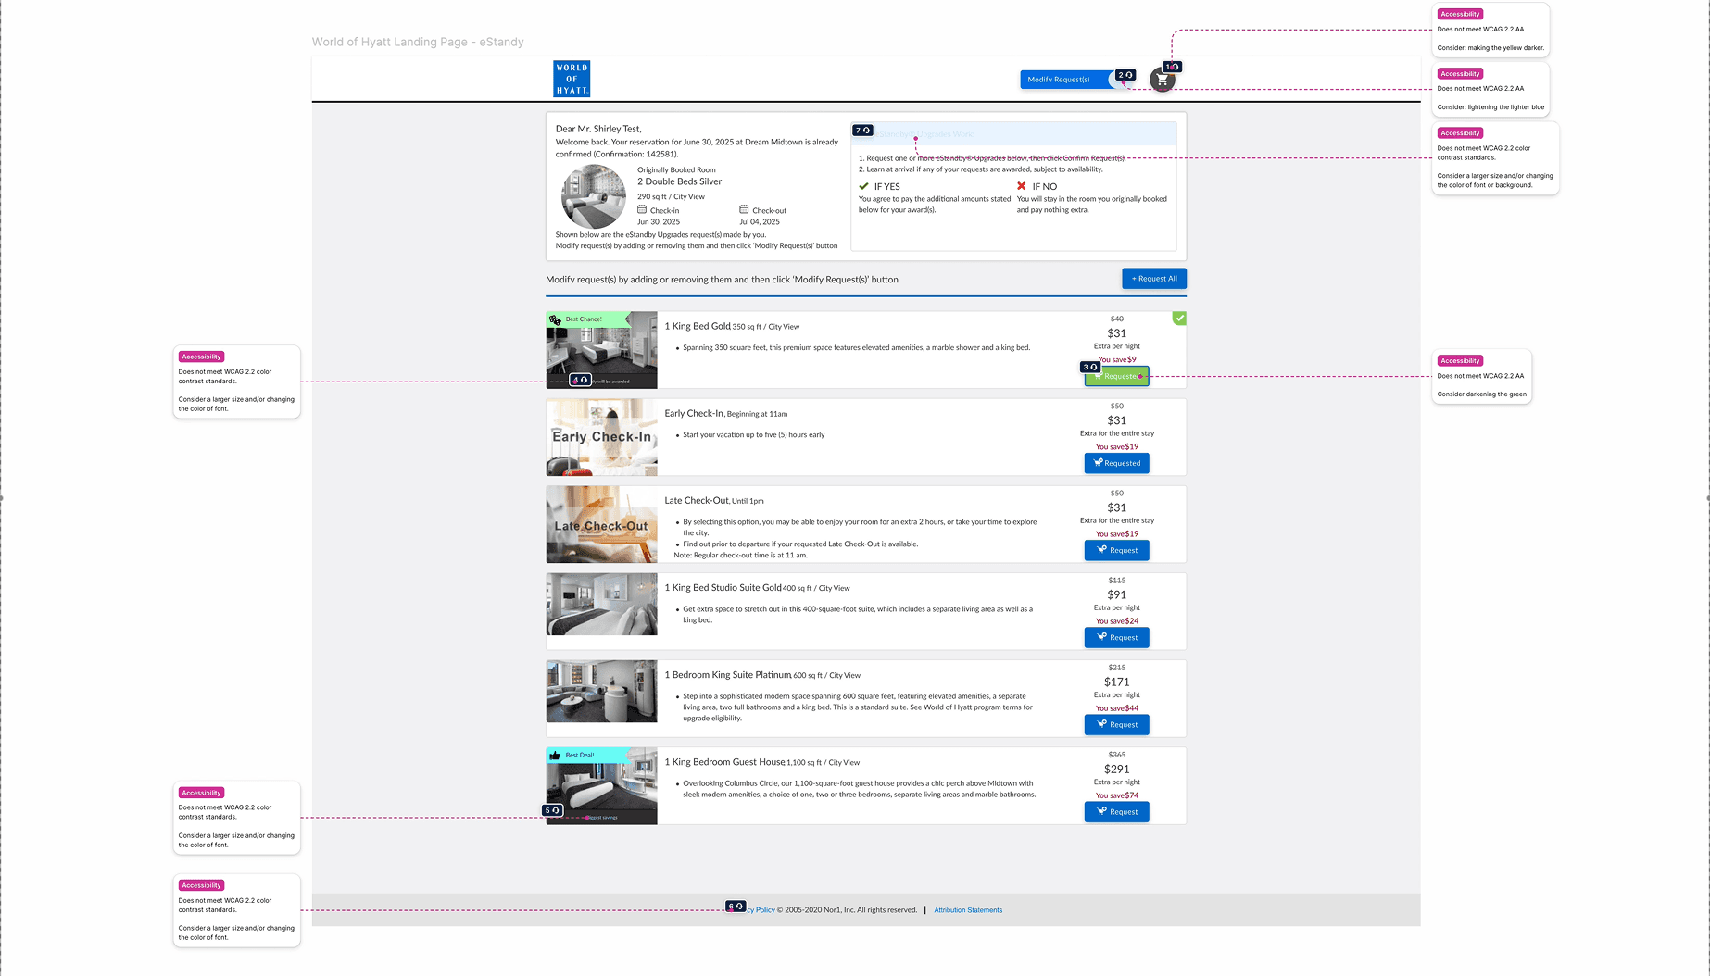
Task: Click the room name '2 Double Beds Silver'
Action: [679, 181]
